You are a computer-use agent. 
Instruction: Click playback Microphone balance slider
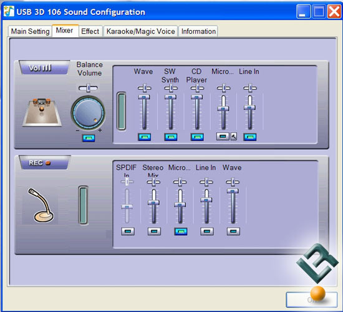[223, 88]
